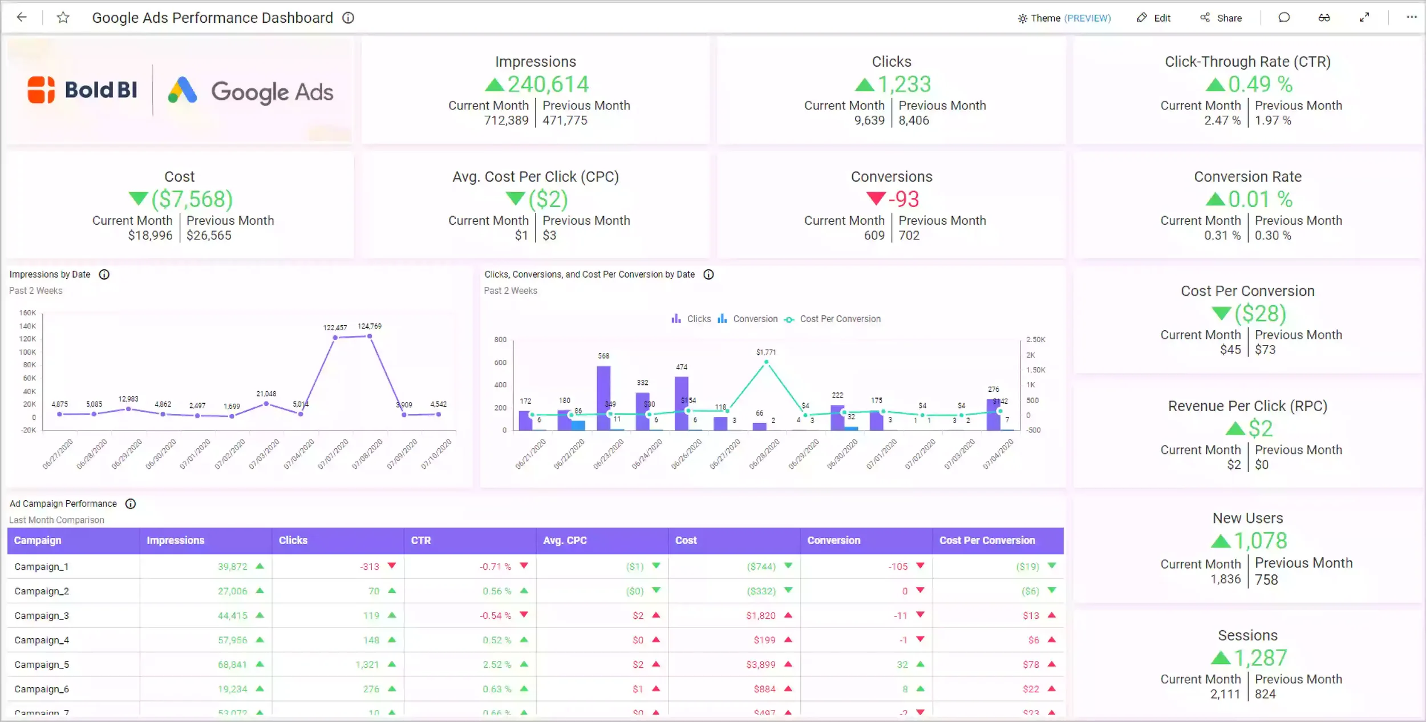The height and width of the screenshot is (722, 1426).
Task: Click Edit to modify the dashboard
Action: point(1154,18)
